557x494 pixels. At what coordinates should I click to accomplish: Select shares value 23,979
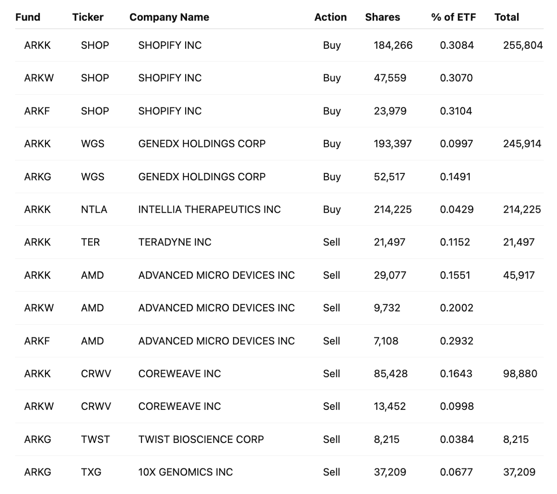390,111
